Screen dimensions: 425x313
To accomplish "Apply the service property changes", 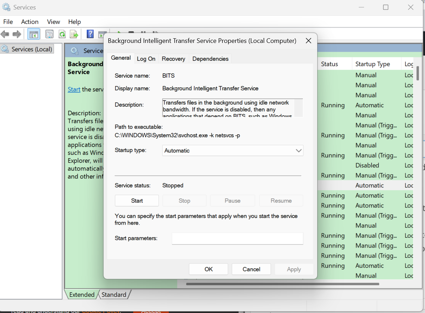I will click(x=294, y=269).
